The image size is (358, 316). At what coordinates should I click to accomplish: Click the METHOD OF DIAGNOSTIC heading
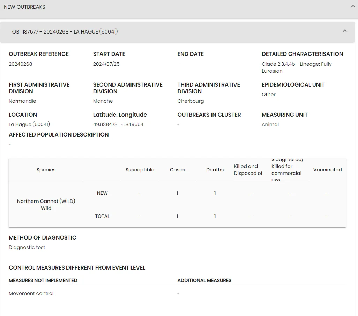43,238
